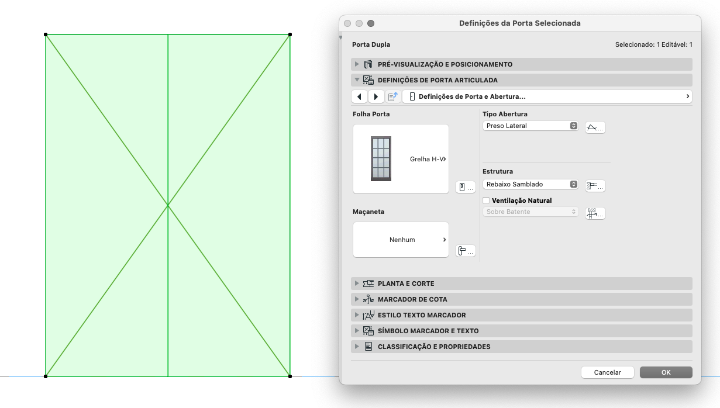
Task: Open door leaf settings icon button
Action: point(466,187)
